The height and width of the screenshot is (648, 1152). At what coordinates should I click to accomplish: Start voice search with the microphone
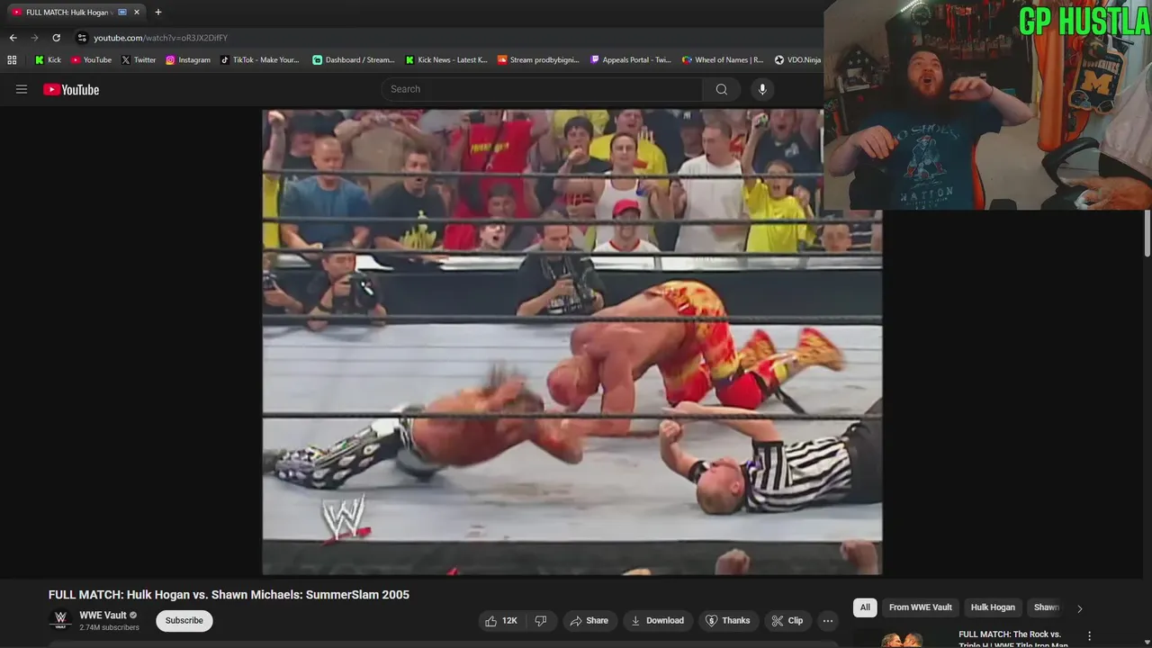[x=762, y=89]
